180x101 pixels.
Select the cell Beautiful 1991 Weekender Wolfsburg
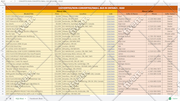point(29,36)
